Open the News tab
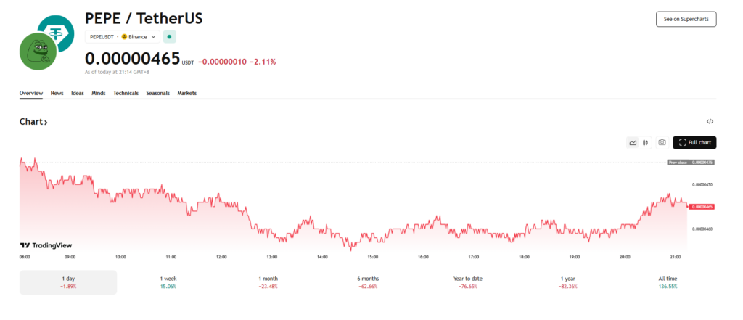 pos(57,93)
